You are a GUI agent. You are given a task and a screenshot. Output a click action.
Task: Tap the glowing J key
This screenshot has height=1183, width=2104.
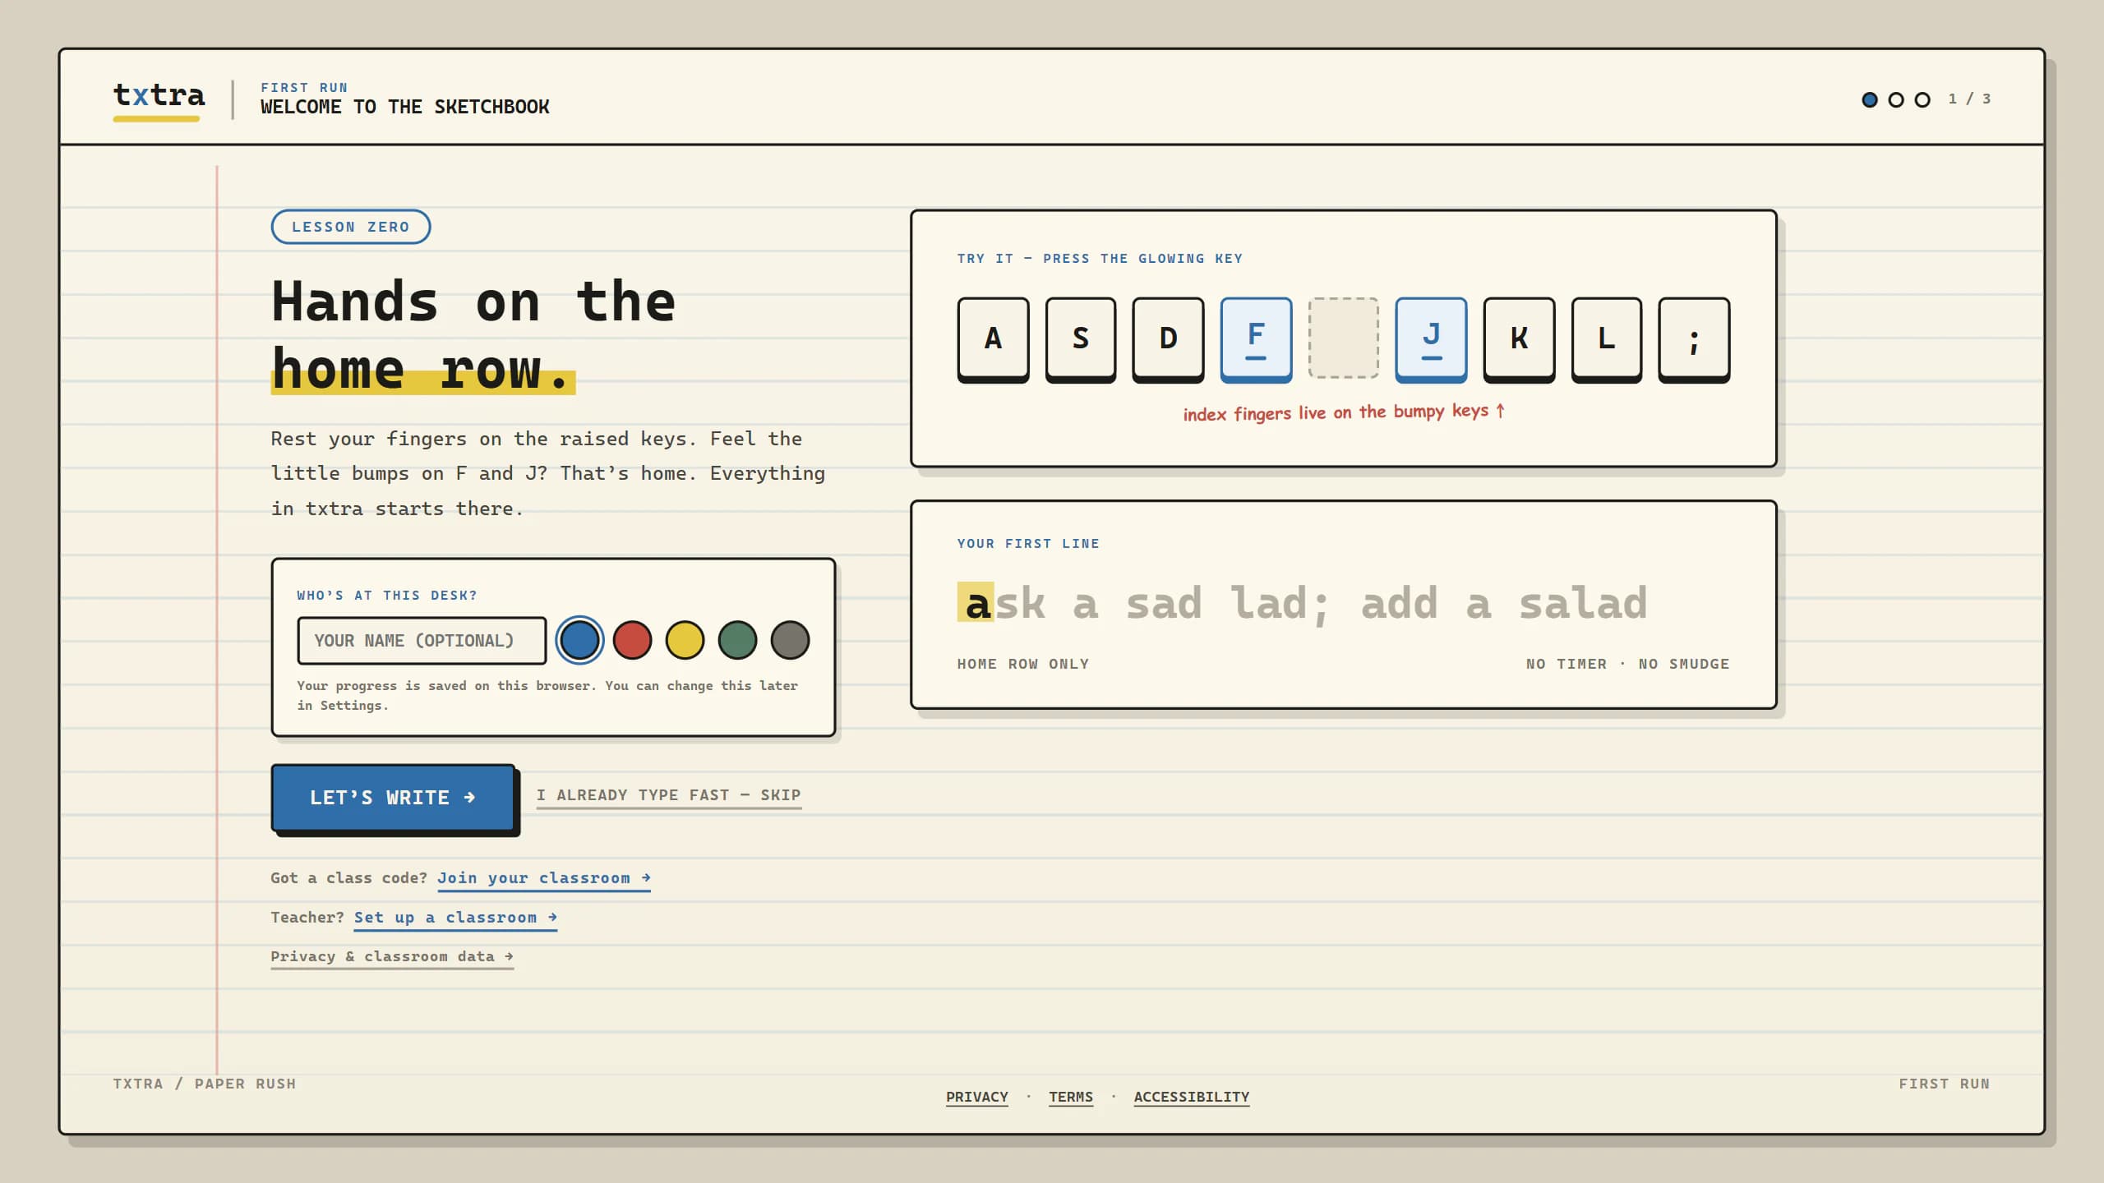[1431, 339]
